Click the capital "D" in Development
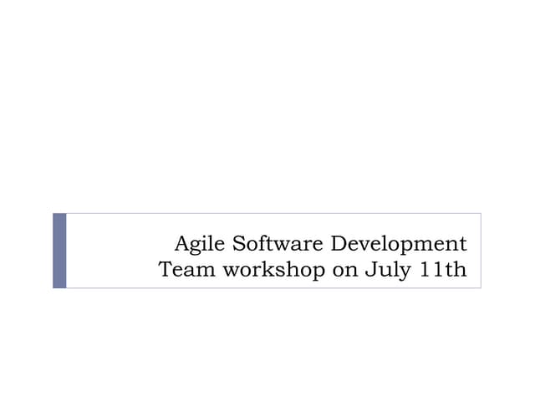This screenshot has height=401, width=535. tap(339, 244)
